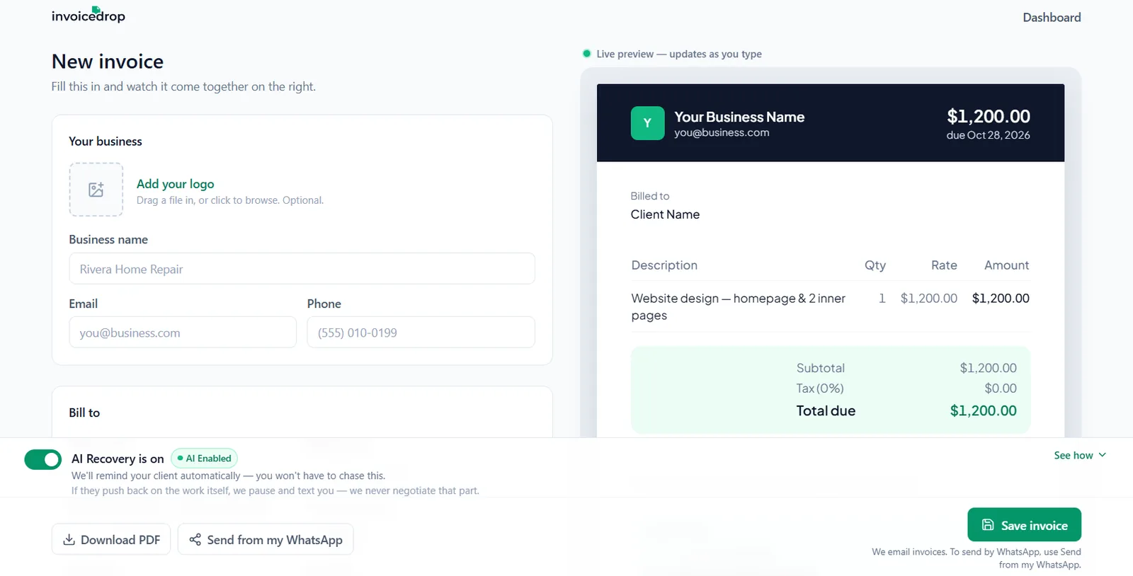Screen dimensions: 1133x576
Task: Focus the Business name input field
Action: click(302, 269)
